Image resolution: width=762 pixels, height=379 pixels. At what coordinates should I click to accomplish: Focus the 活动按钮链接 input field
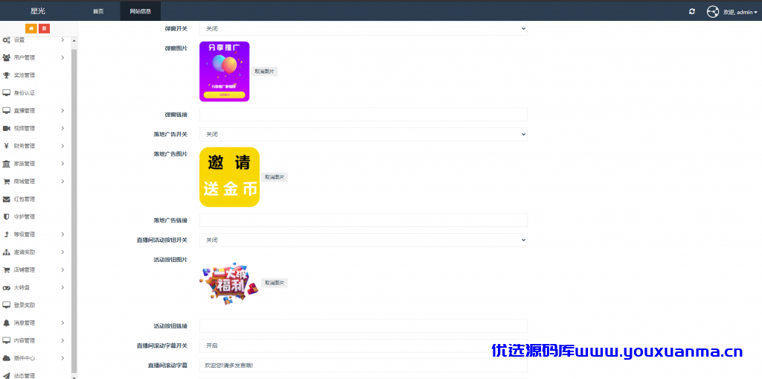coord(363,325)
